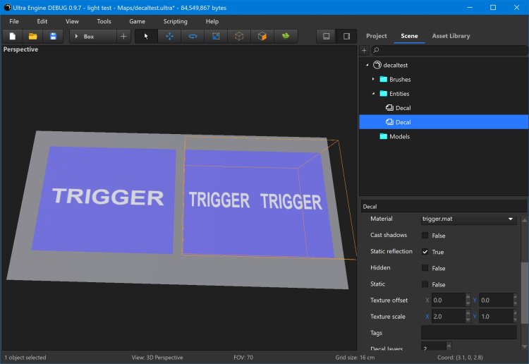The width and height of the screenshot is (529, 364).
Task: Enable the Cast shadows checkbox
Action: tap(425, 236)
